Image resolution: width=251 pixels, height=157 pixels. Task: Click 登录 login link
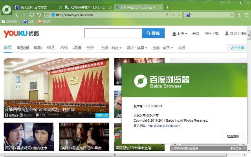click(233, 33)
